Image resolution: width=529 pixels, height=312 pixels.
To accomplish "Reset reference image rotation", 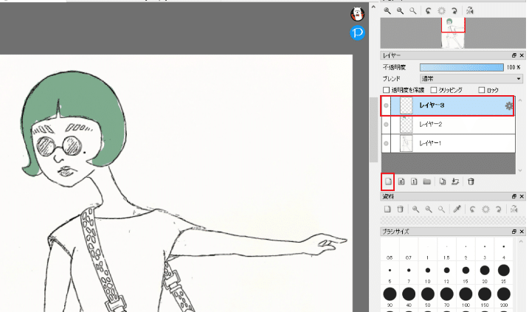I will coord(485,209).
